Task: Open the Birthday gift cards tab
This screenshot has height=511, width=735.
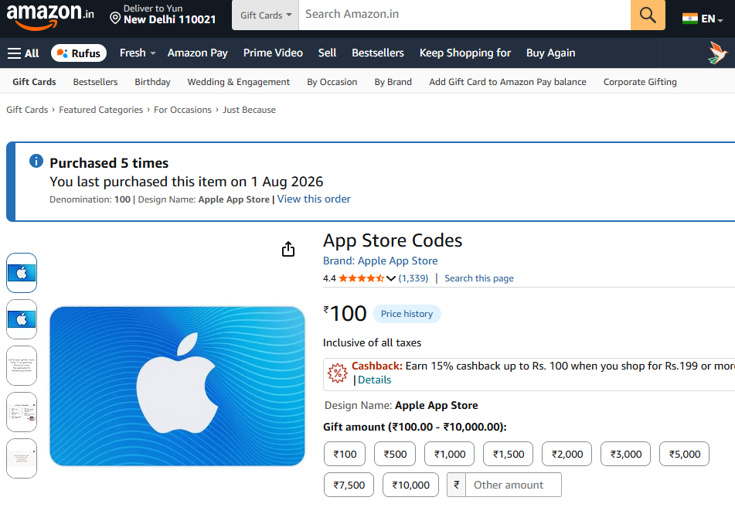Action: [x=152, y=82]
